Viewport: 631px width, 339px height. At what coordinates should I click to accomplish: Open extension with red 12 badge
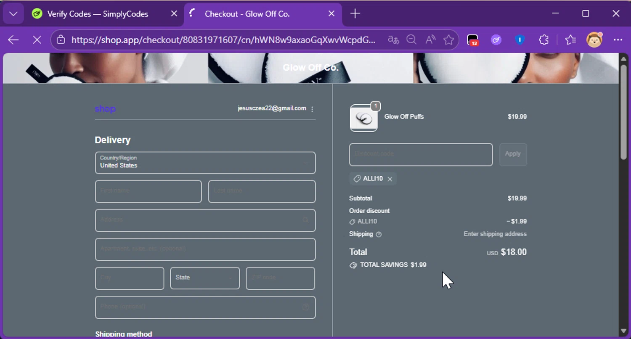pos(473,40)
